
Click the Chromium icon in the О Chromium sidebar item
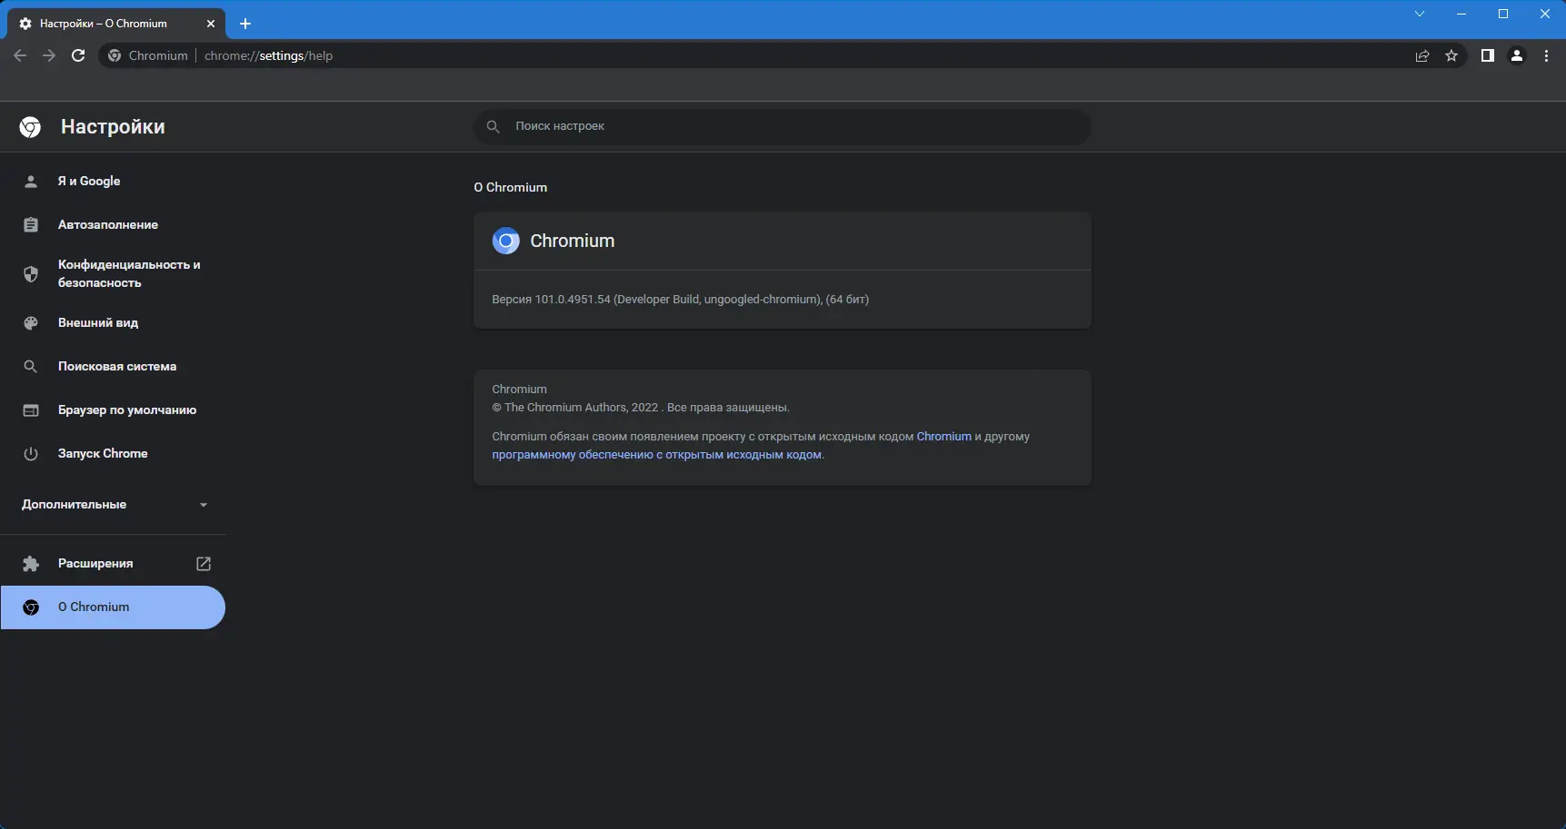[x=31, y=607]
